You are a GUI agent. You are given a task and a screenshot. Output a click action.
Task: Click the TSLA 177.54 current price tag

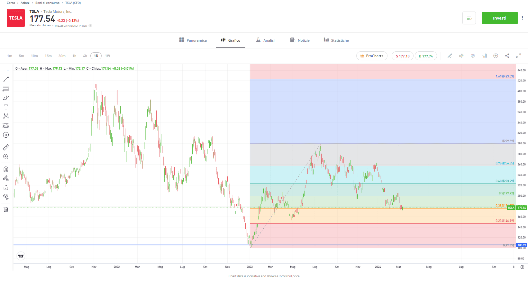click(517, 208)
